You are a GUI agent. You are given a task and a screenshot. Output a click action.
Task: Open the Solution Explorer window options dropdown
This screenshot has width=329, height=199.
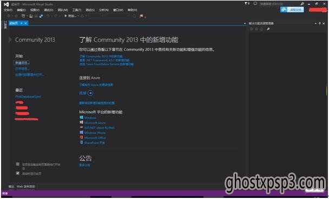pos(315,23)
